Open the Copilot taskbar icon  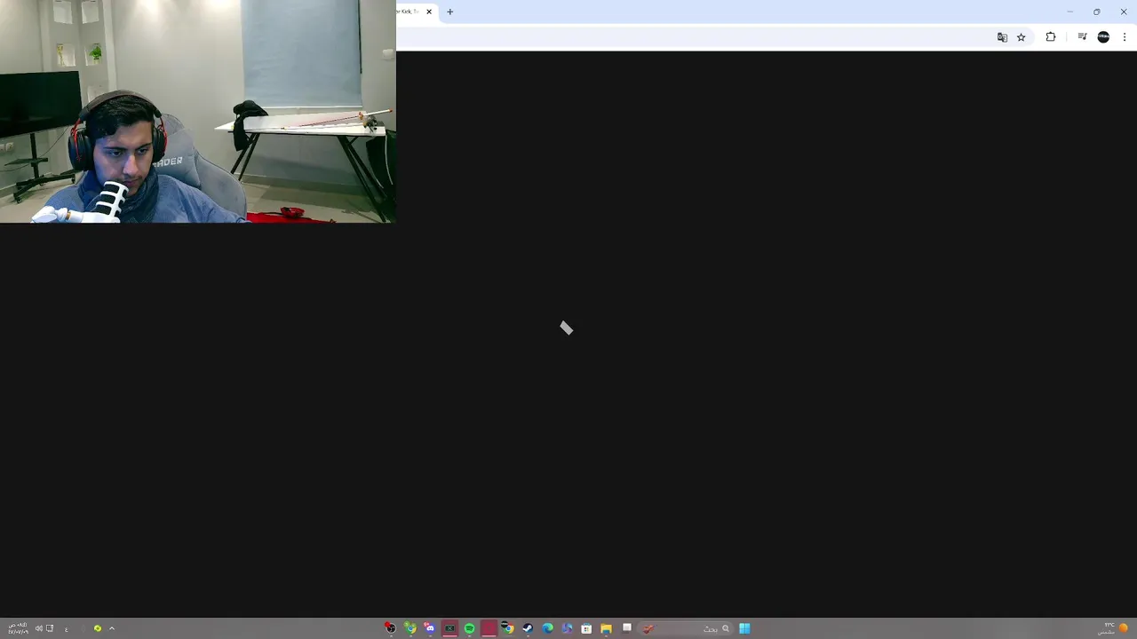pyautogui.click(x=568, y=628)
